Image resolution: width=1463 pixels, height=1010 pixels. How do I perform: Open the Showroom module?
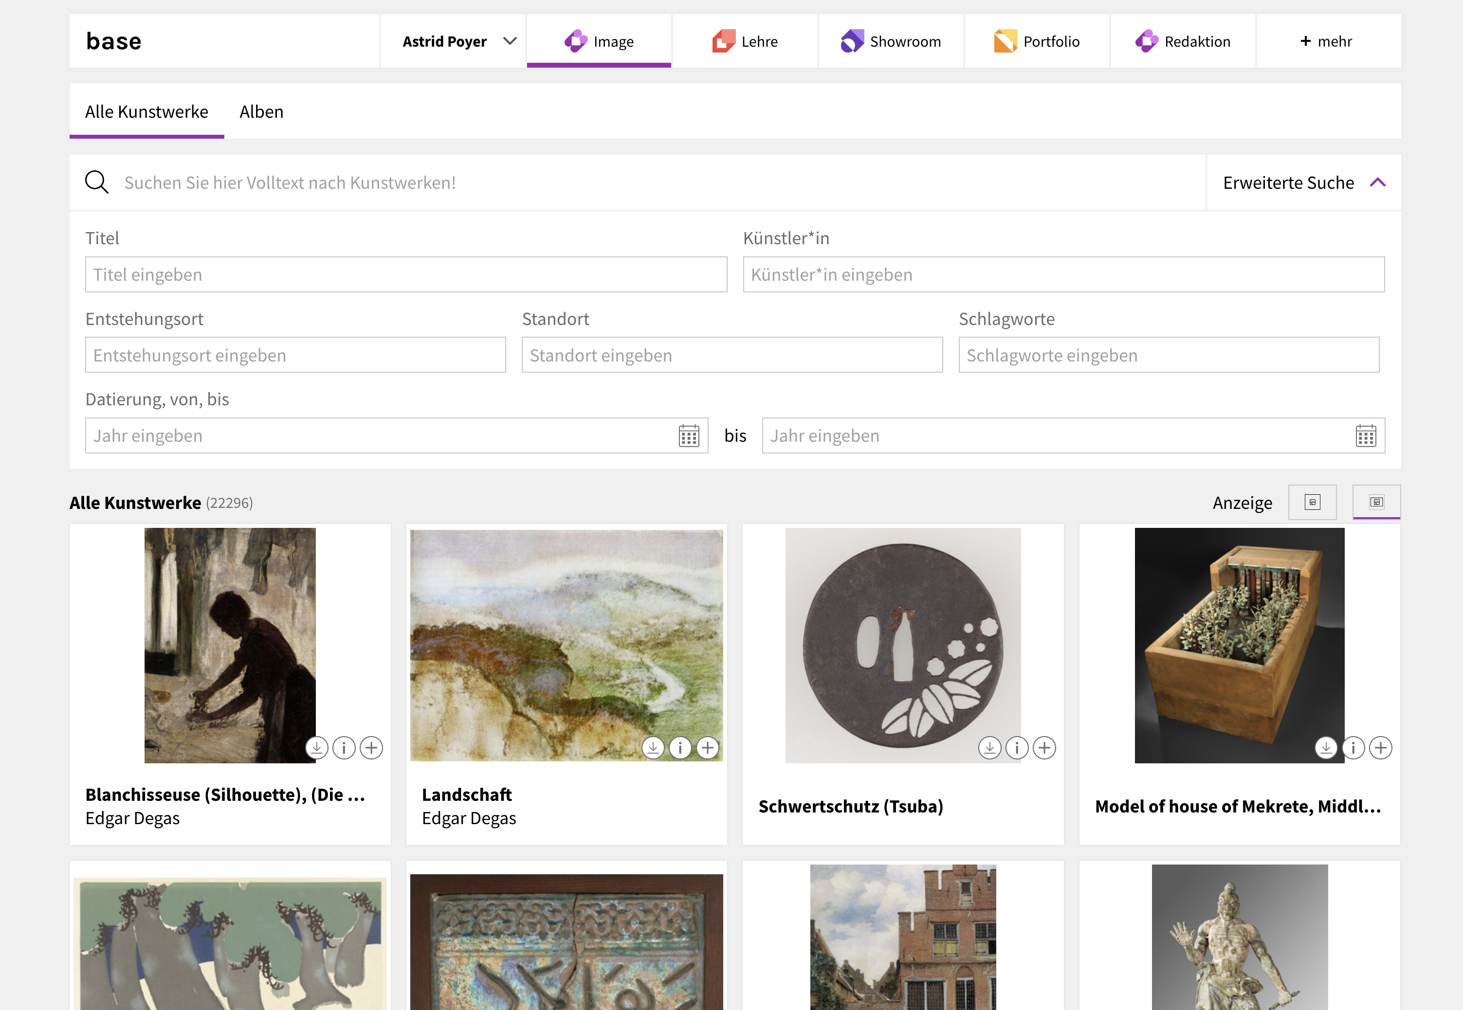[x=891, y=41]
